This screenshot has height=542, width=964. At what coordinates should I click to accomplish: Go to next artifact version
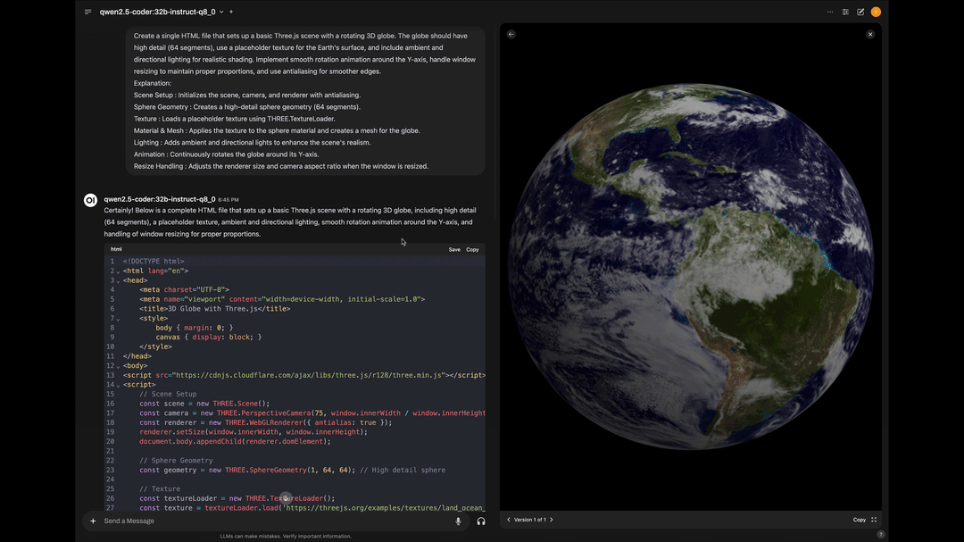pos(552,520)
